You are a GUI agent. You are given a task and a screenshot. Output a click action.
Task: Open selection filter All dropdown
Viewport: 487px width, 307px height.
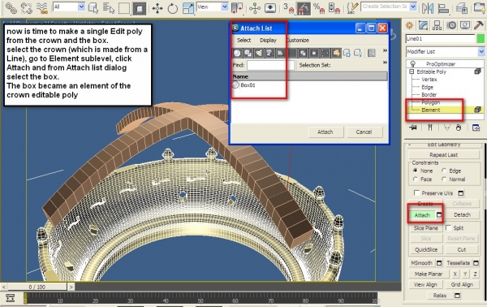coord(81,6)
